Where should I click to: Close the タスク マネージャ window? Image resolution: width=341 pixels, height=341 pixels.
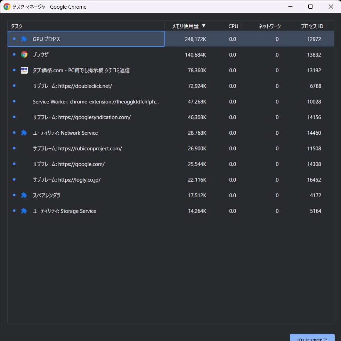click(331, 7)
